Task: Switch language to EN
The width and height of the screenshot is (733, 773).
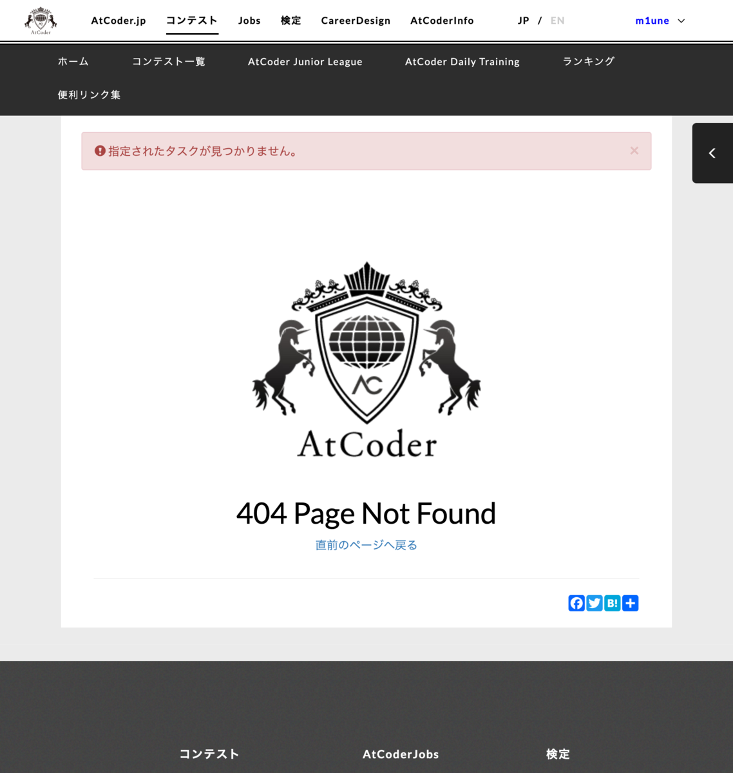Action: tap(558, 21)
